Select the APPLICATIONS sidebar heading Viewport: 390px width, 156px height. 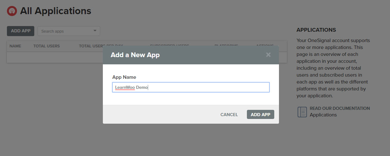316,30
